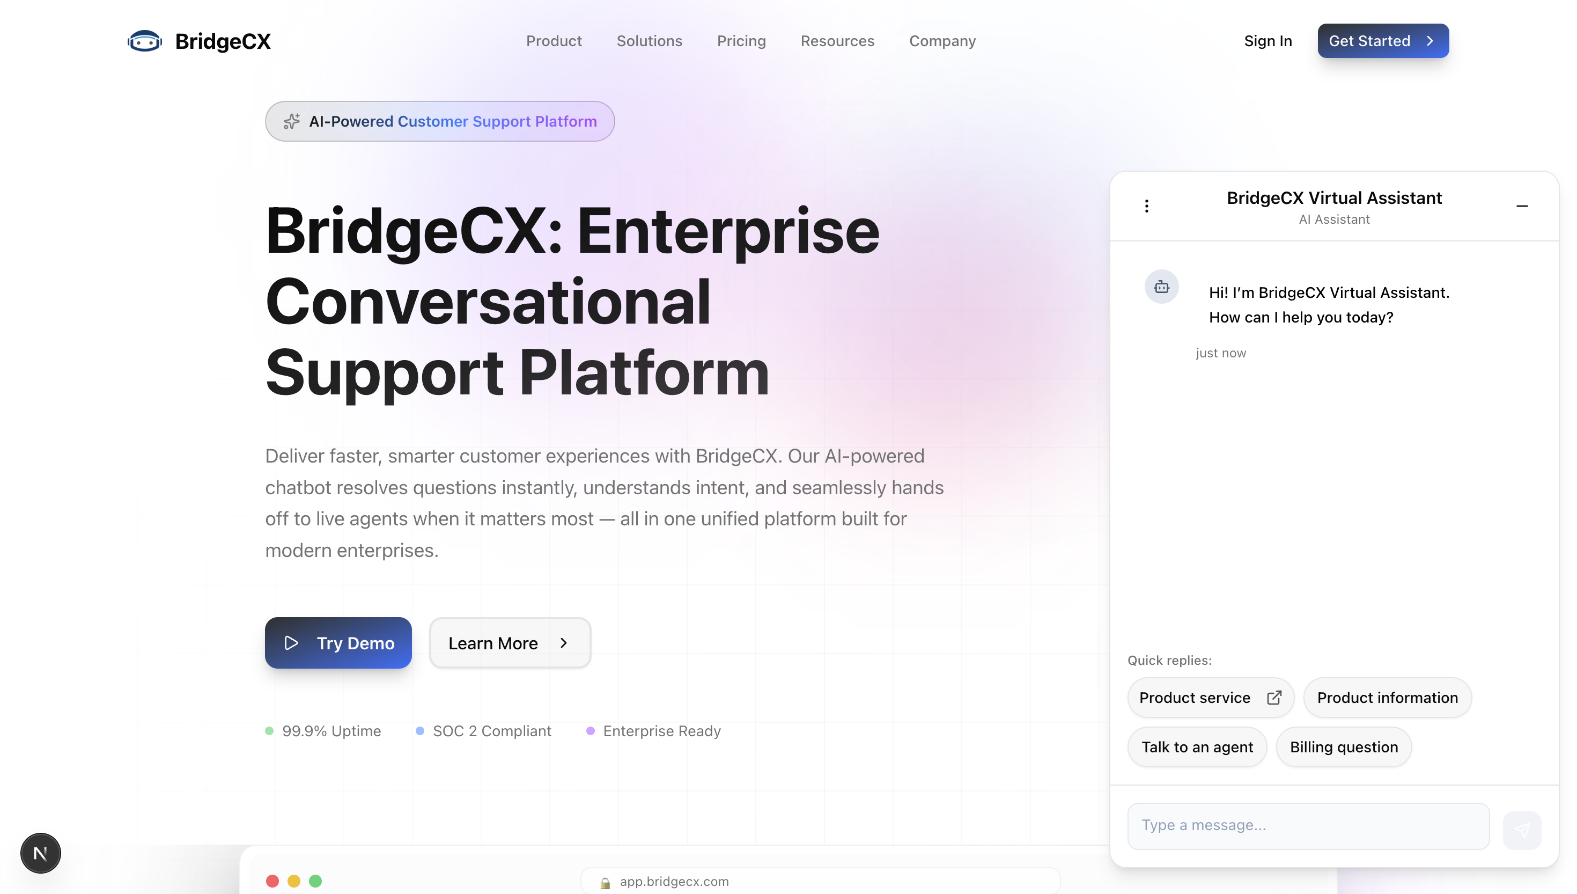This screenshot has height=894, width=1577.
Task: Go to the Pricing page
Action: [x=741, y=41]
